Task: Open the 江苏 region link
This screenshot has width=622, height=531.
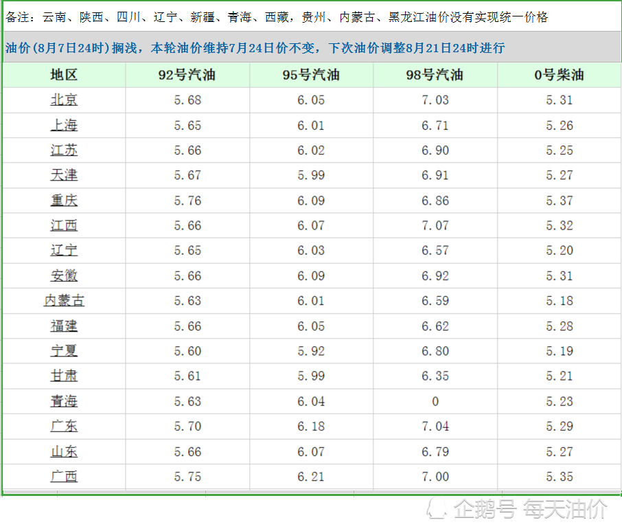Action: [64, 150]
